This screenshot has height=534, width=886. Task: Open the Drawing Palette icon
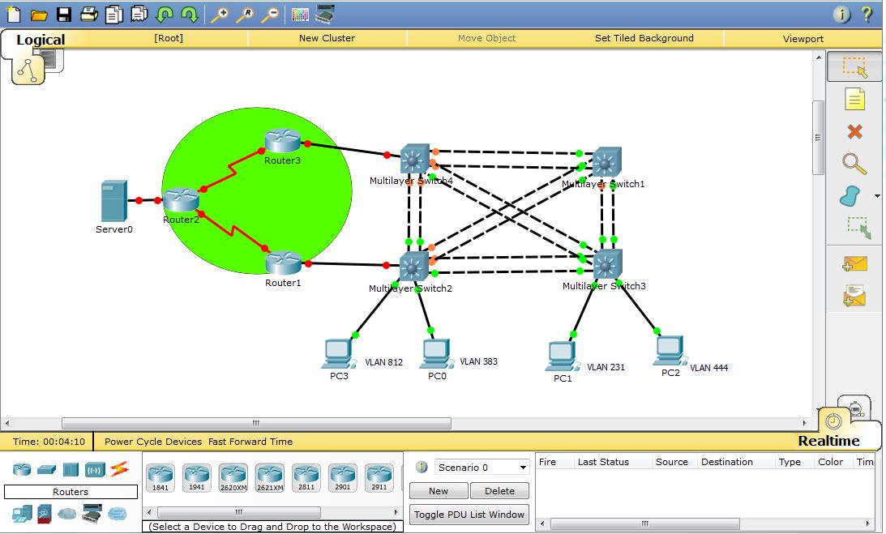point(300,15)
